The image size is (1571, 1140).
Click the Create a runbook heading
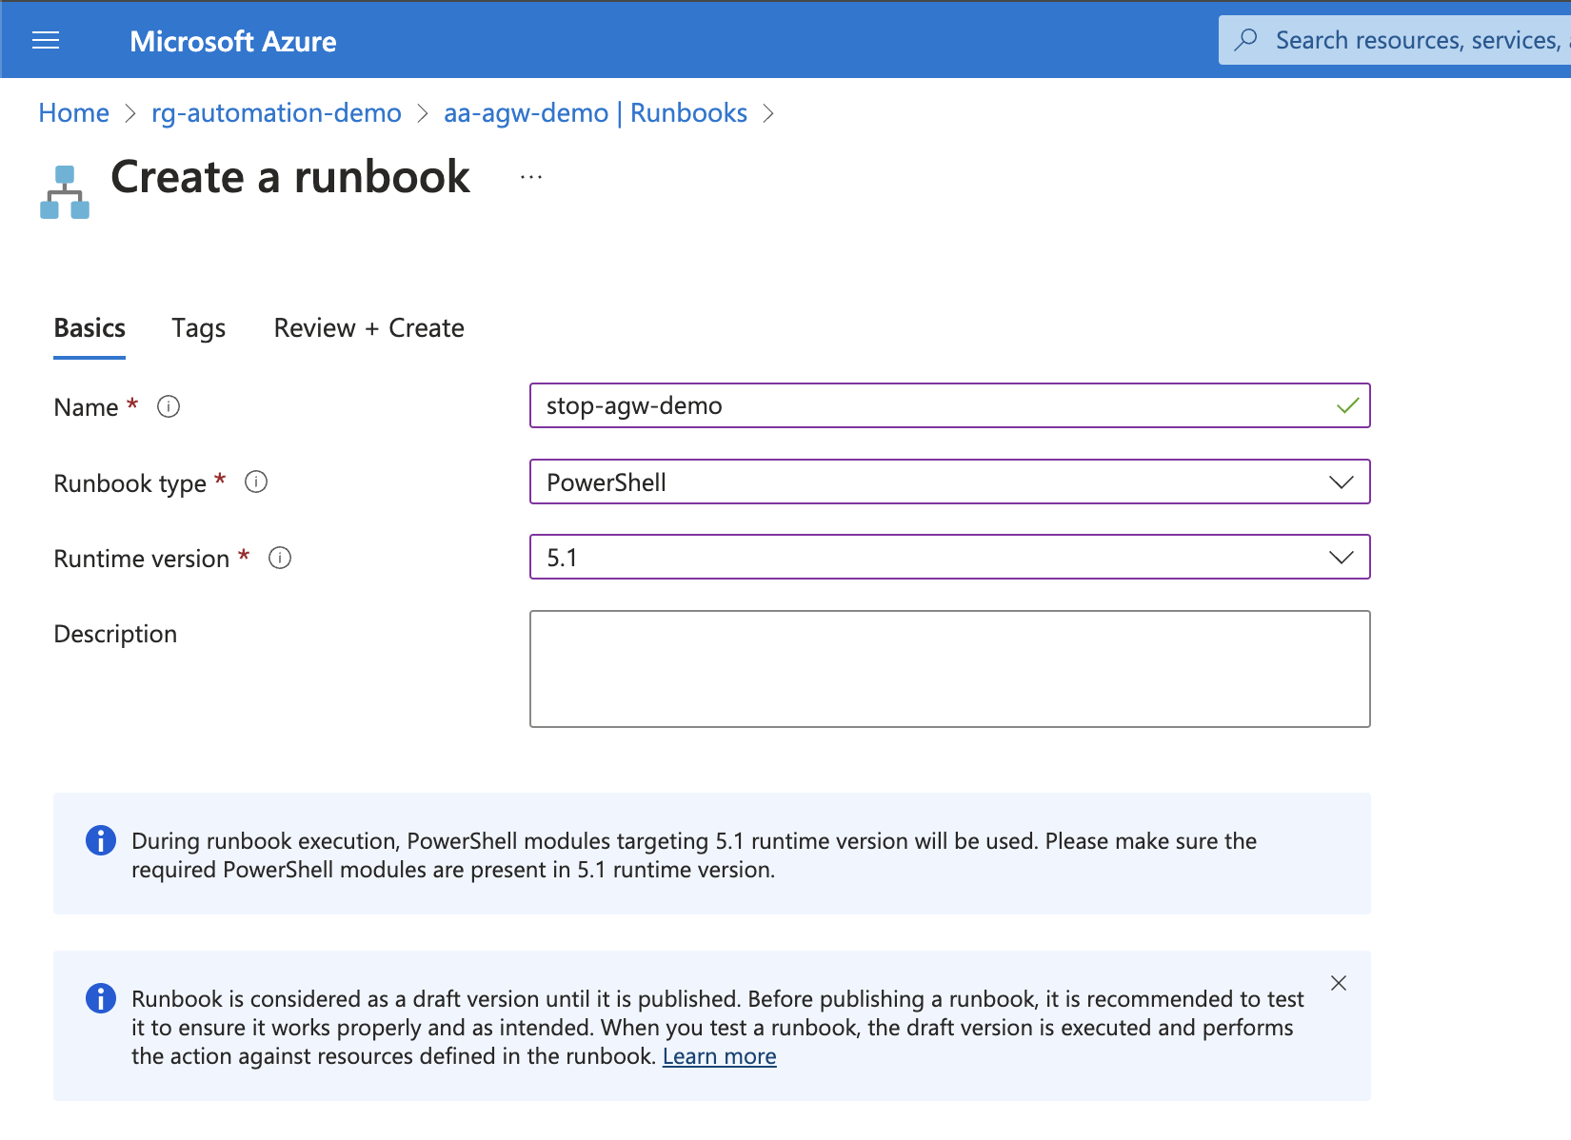tap(290, 177)
